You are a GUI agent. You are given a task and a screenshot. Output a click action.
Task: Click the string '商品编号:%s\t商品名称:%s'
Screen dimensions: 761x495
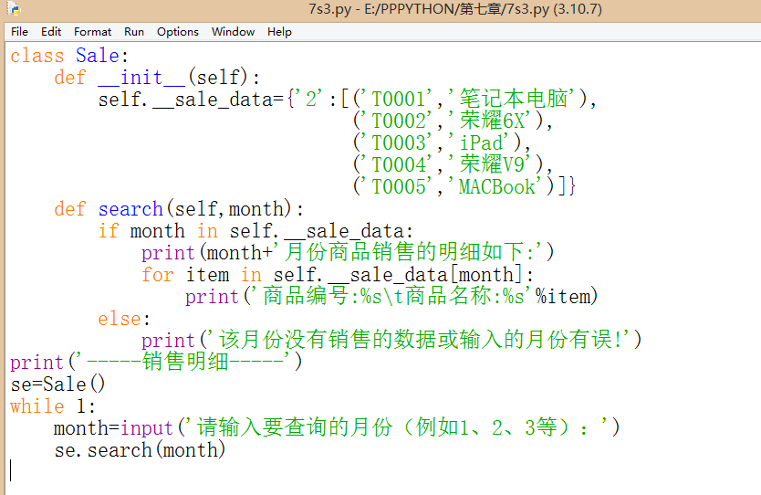click(392, 296)
